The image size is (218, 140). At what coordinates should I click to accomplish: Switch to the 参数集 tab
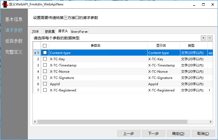tap(50, 31)
